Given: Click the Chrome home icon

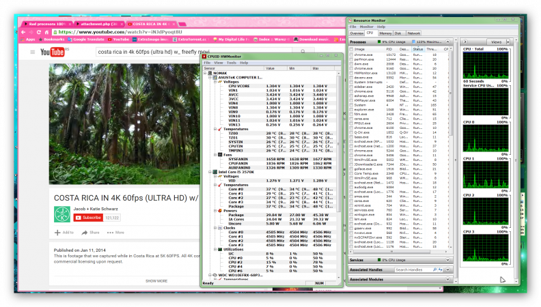Looking at the screenshot, I should coord(46,32).
